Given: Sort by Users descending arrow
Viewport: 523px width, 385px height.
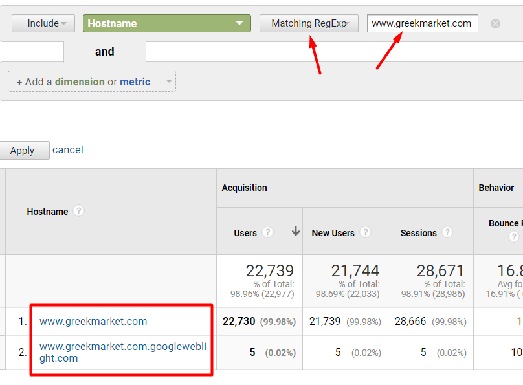Looking at the screenshot, I should [296, 231].
